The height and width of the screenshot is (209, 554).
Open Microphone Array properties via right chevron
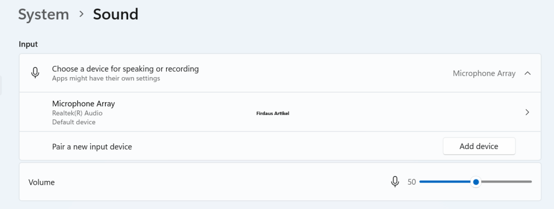527,112
